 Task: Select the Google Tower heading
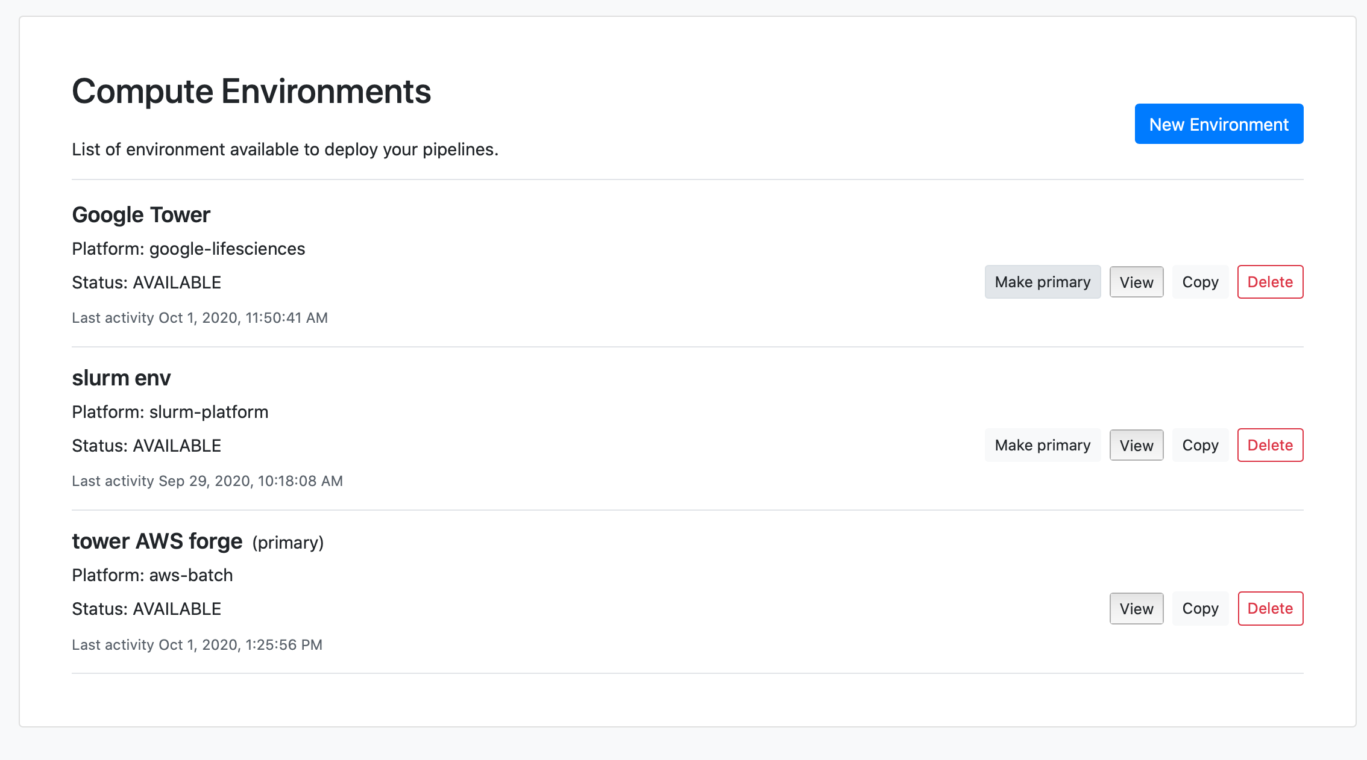(x=141, y=215)
